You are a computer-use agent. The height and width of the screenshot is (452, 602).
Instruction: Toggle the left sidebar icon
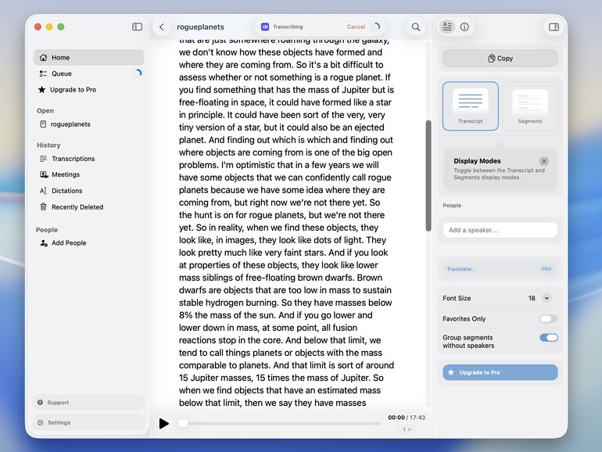click(x=137, y=27)
